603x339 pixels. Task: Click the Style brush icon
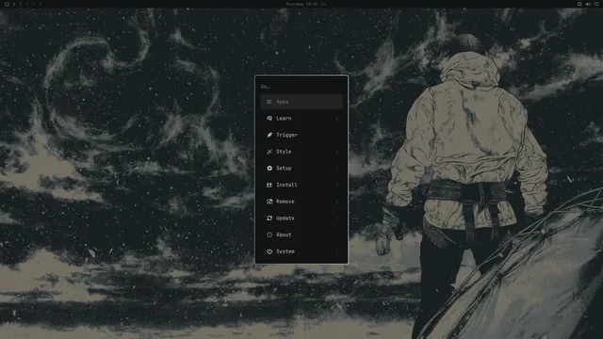269,152
